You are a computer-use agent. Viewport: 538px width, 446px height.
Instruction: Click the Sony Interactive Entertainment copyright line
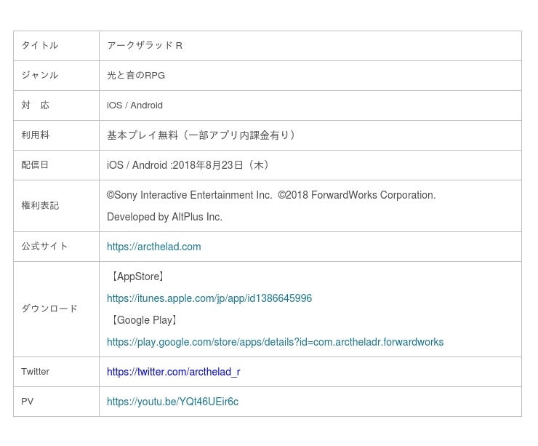[271, 195]
